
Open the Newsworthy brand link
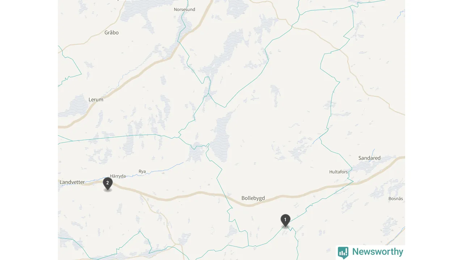click(x=370, y=252)
